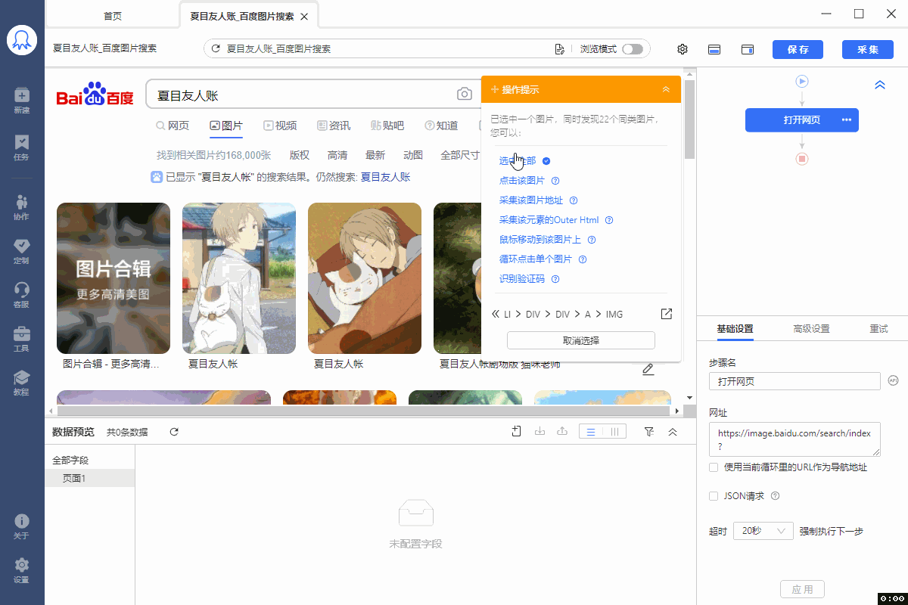Open Baidu 网页 search tab
Viewport: 908px width, 605px height.
173,126
